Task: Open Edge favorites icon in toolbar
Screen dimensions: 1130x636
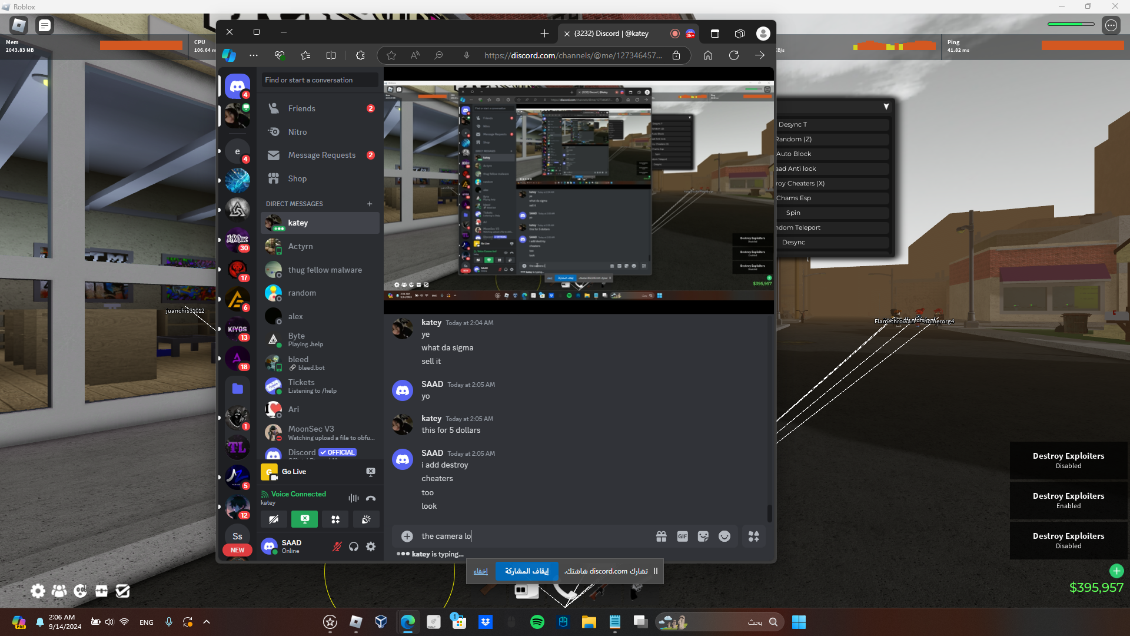Action: click(x=305, y=55)
